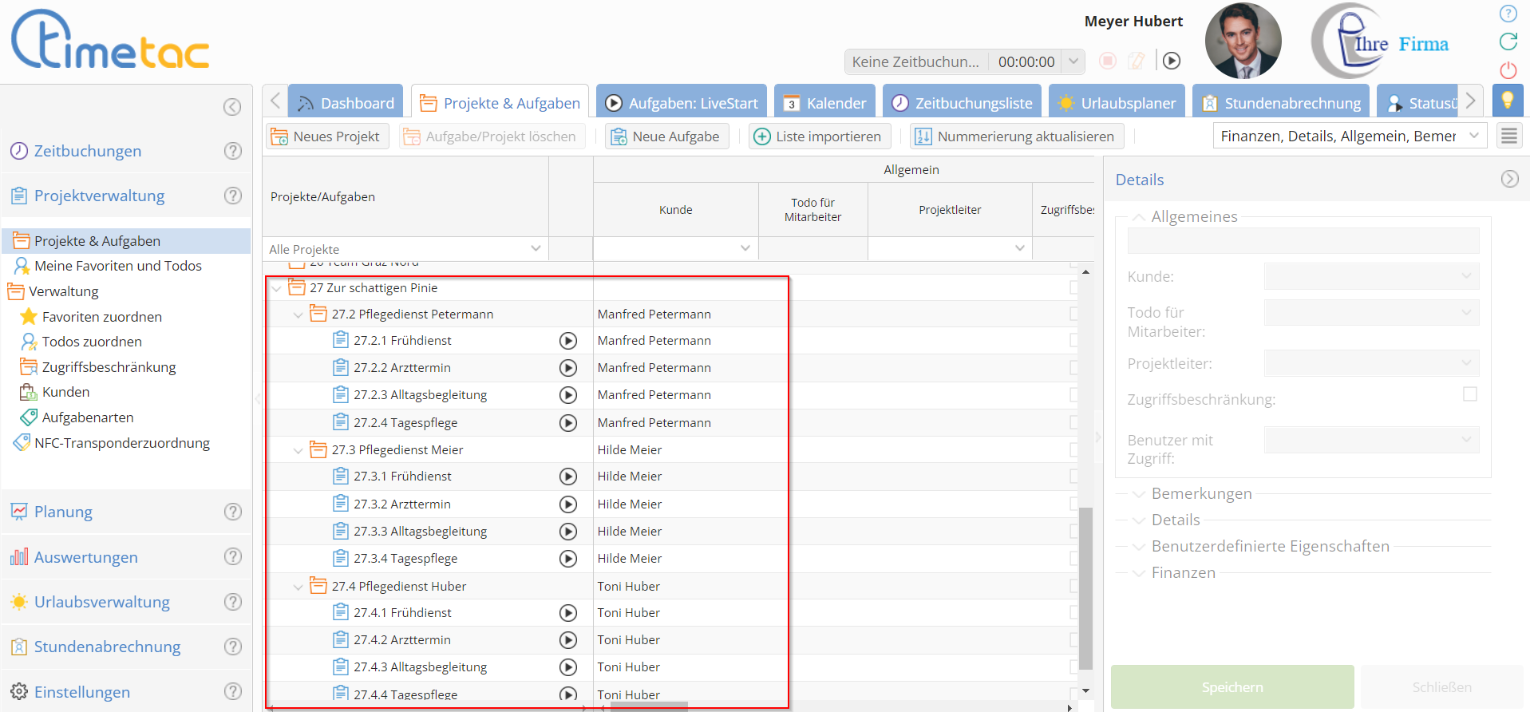
Task: Switch to the Dashboard tab
Action: 346,103
